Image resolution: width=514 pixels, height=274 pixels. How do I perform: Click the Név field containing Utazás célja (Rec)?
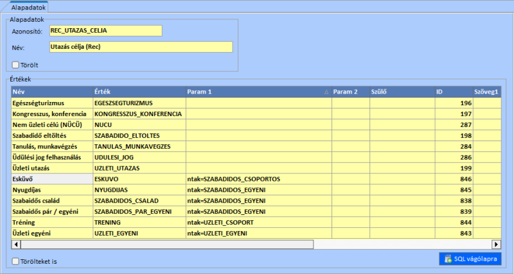(140, 47)
